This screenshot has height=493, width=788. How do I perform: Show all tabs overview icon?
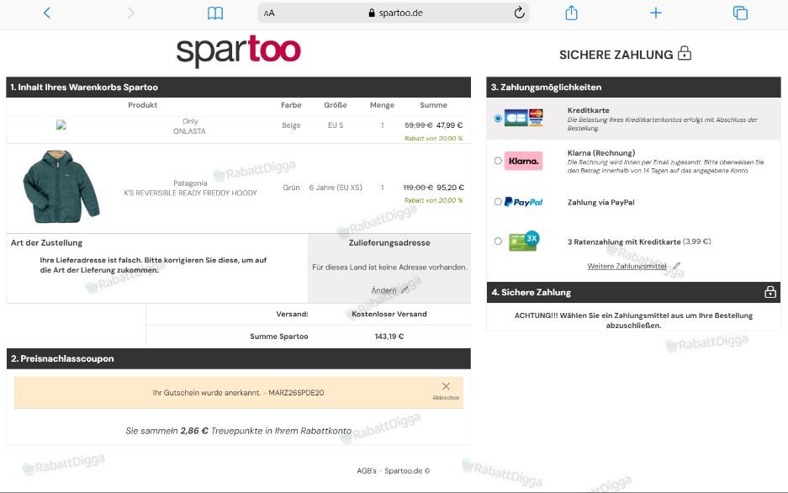(x=740, y=13)
